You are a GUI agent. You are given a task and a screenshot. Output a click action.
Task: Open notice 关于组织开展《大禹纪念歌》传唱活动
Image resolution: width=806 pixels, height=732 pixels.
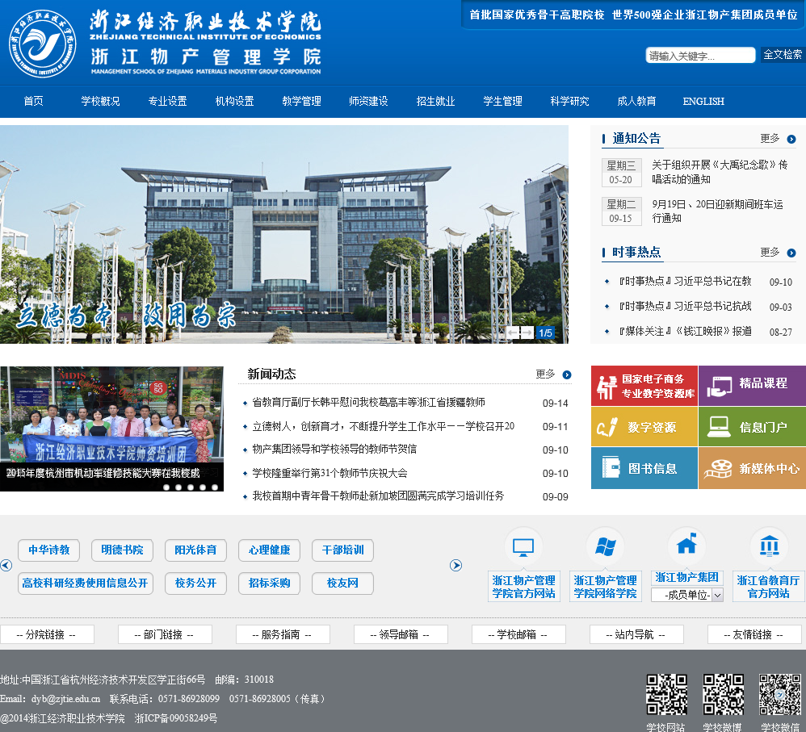coord(720,172)
